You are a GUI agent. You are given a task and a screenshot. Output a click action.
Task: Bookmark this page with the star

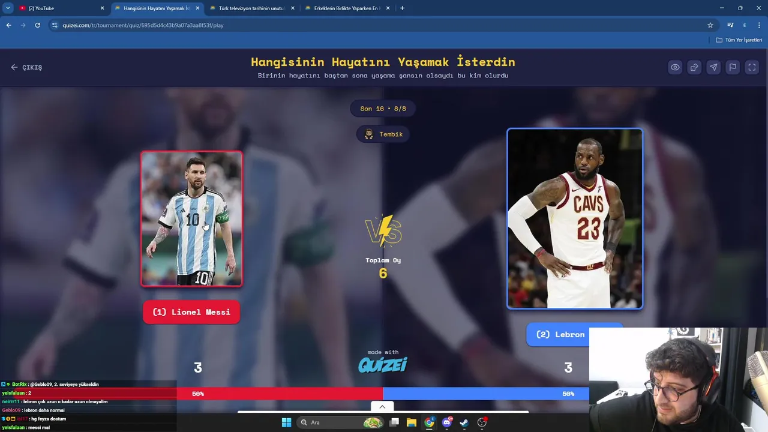coord(710,25)
